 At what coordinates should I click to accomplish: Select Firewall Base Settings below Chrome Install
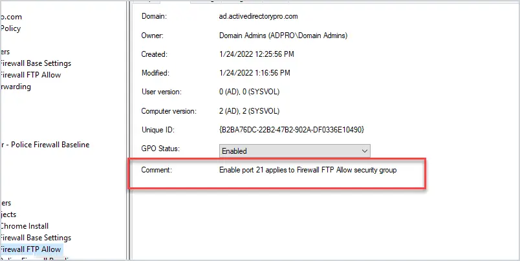(x=36, y=238)
